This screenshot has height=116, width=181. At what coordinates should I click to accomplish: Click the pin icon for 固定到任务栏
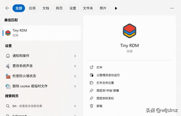[92, 98]
